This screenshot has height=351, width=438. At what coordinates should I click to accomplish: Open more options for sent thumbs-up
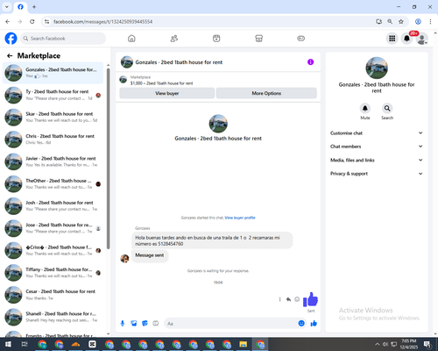click(x=279, y=299)
